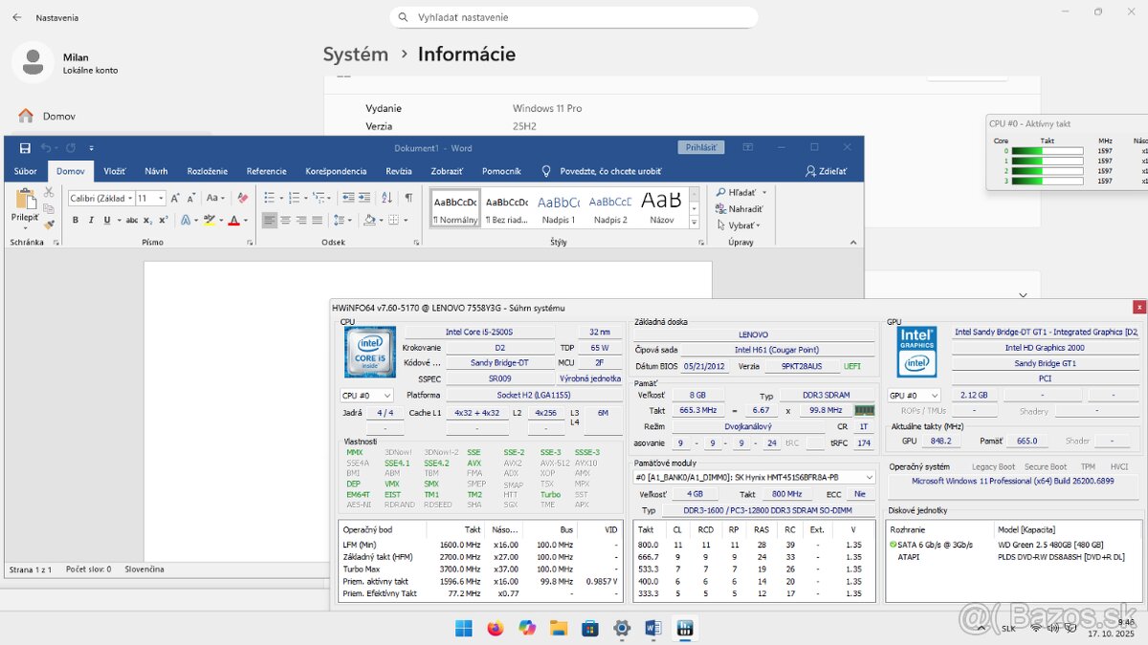Click the Format Painter brush icon
Image resolution: width=1148 pixels, height=645 pixels.
[x=49, y=226]
